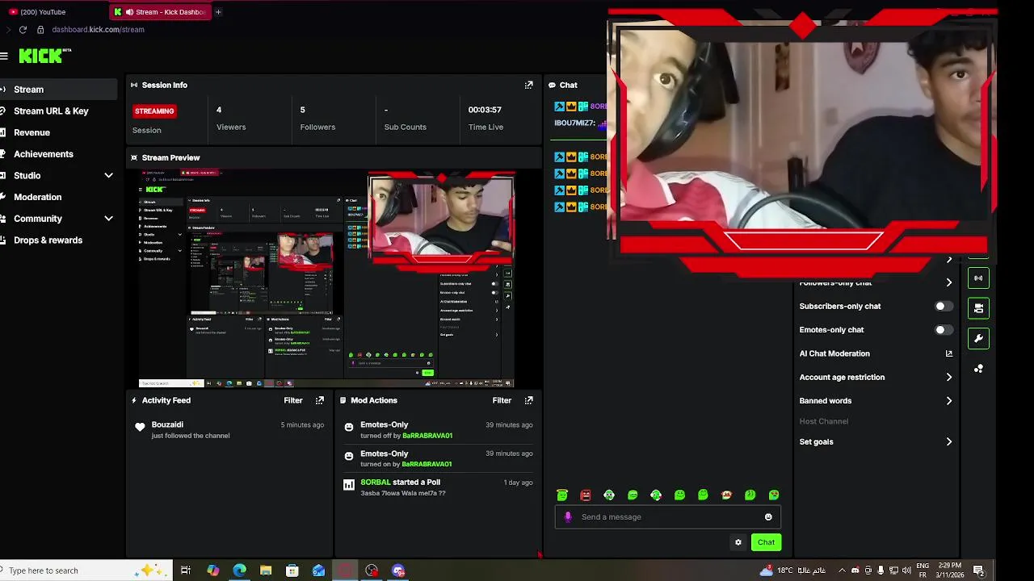This screenshot has height=581, width=1034.
Task: Click BORBAL poll starter name
Action: tap(376, 483)
